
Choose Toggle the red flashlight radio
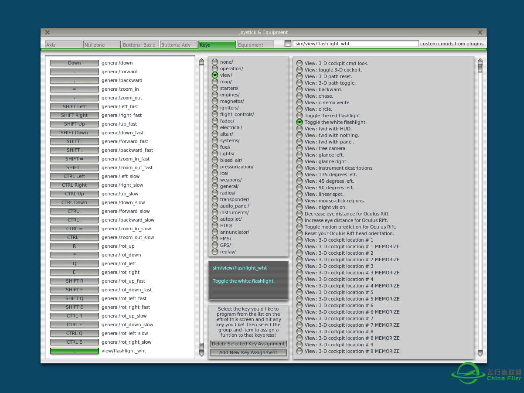click(x=299, y=116)
